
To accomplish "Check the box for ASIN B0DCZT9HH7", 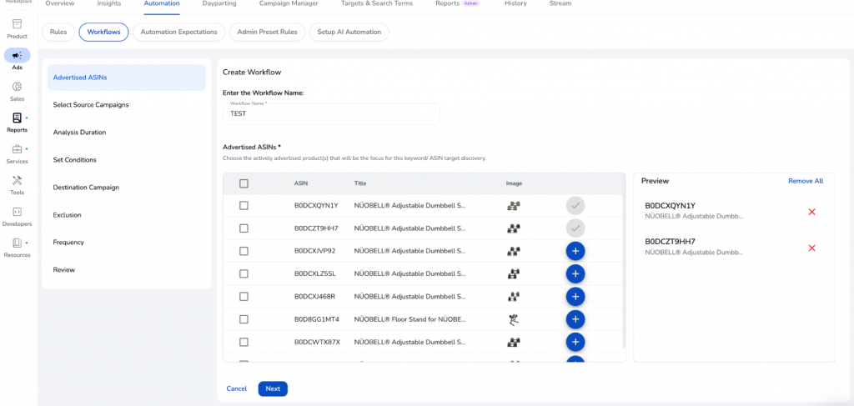I will coord(244,228).
